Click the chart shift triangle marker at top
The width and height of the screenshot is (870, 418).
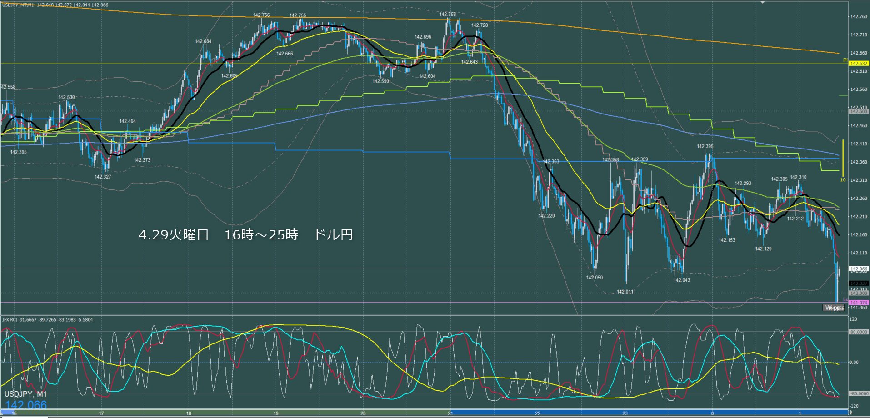[x=763, y=2]
